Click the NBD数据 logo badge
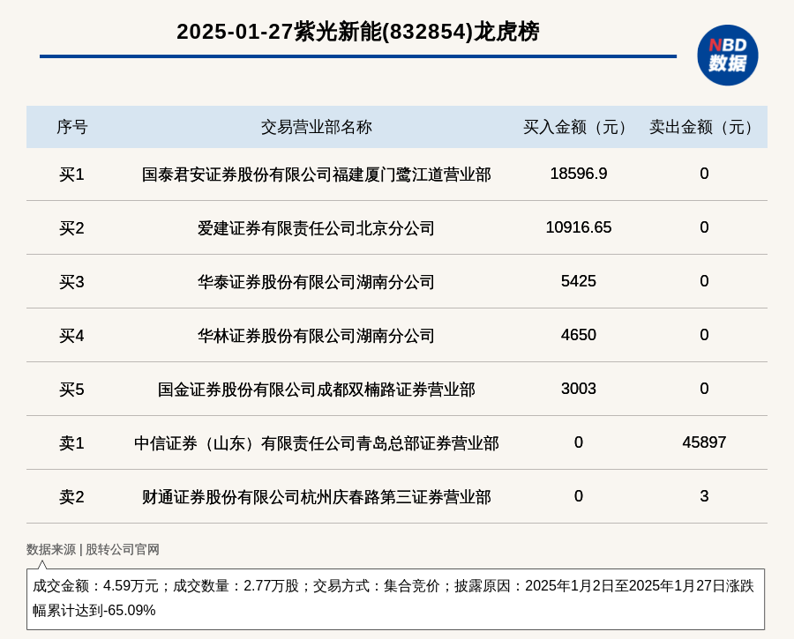Image resolution: width=794 pixels, height=639 pixels. [727, 56]
